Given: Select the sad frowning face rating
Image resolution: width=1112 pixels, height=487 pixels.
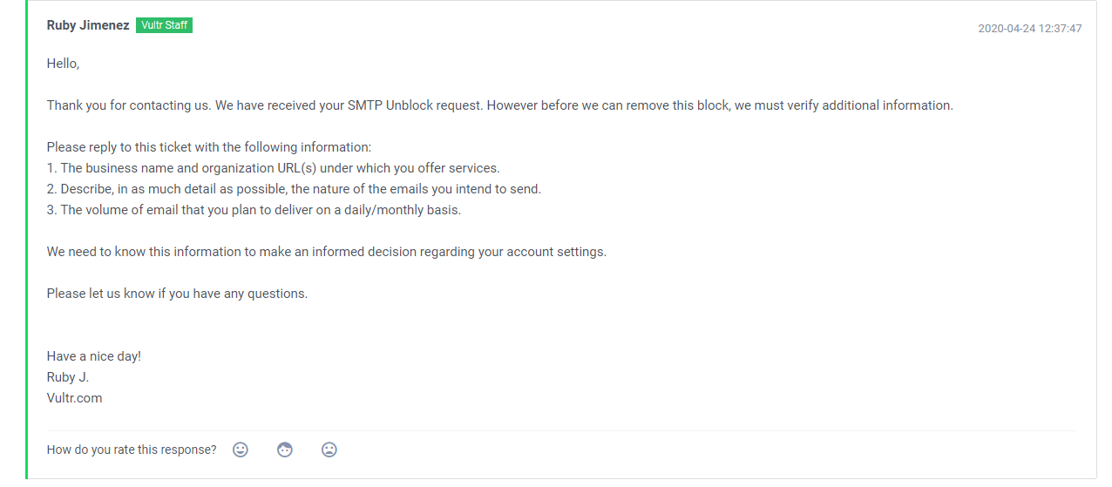Looking at the screenshot, I should click(x=329, y=450).
